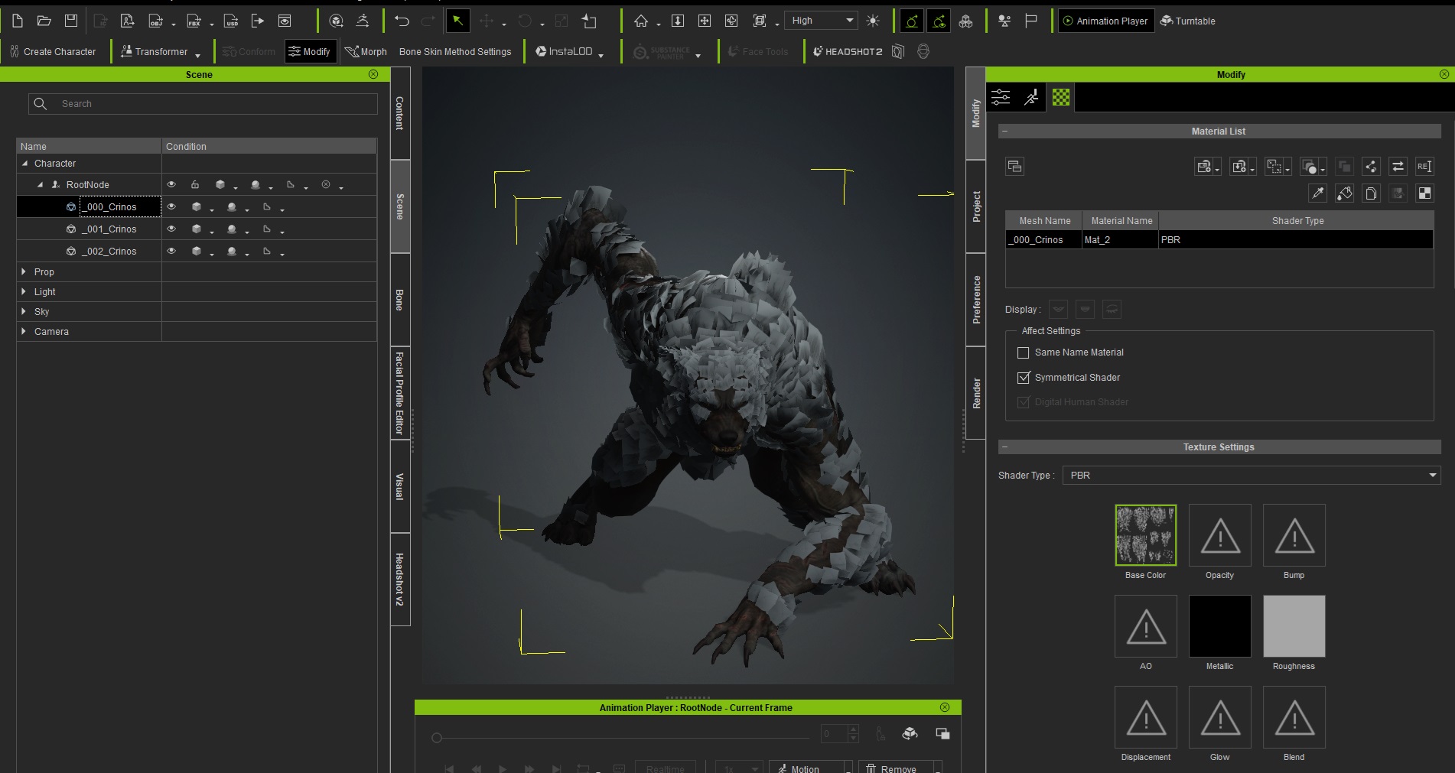Switch to the Content side tab
This screenshot has width=1455, height=773.
pos(400,113)
